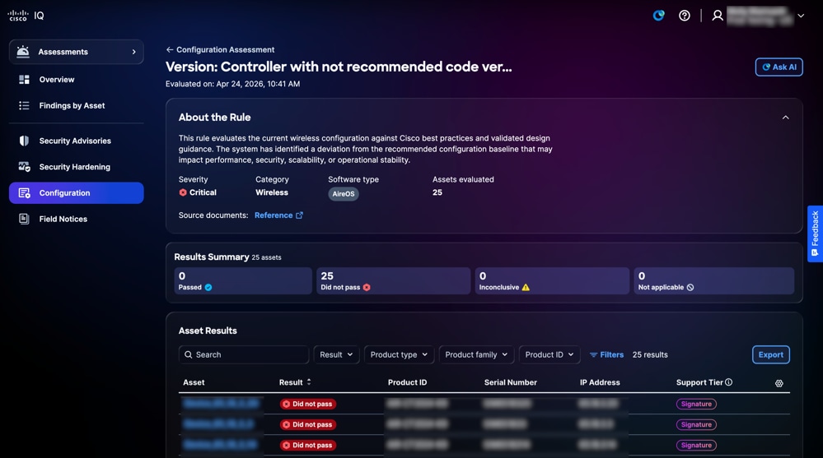Open the Product family filter dropdown

point(477,354)
